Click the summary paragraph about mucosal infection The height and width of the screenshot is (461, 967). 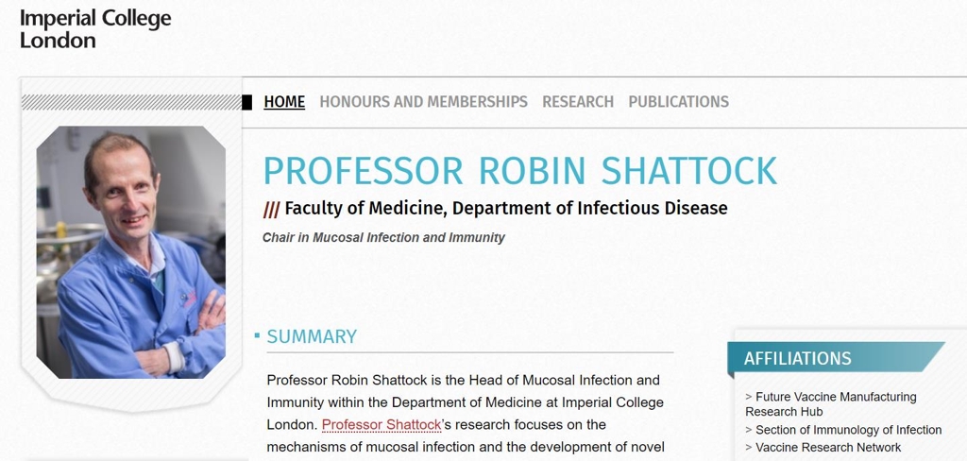[x=466, y=414]
